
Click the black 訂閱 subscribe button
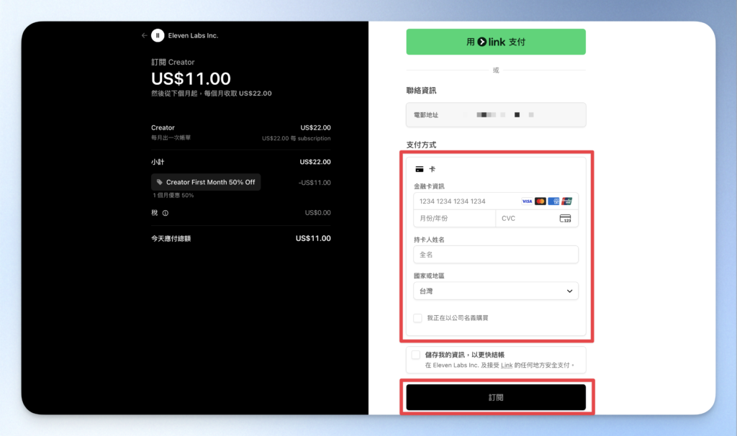pos(496,397)
